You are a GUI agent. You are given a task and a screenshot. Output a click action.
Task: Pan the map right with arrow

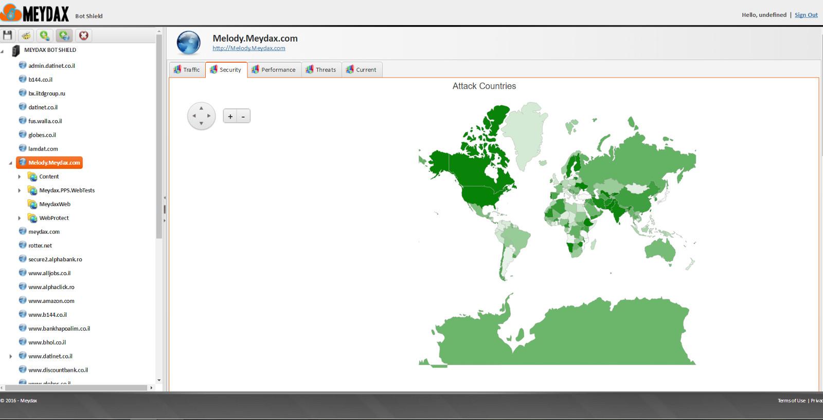point(208,116)
